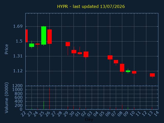Click the green volume bar on day 25

pyautogui.click(x=44, y=106)
